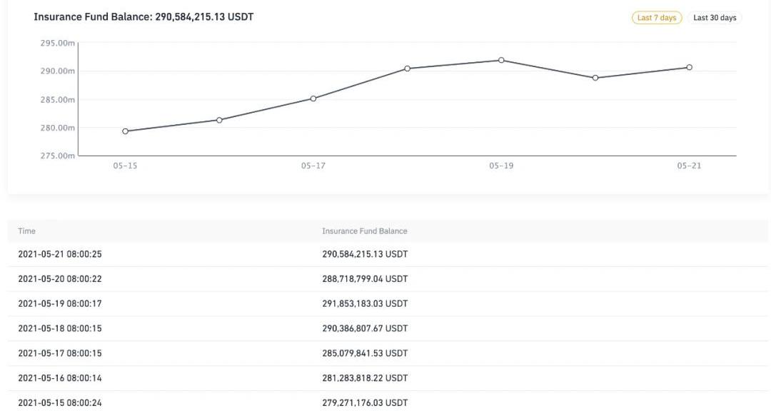The image size is (771, 411).
Task: Click the 05-15 data point on chart
Action: 125,131
